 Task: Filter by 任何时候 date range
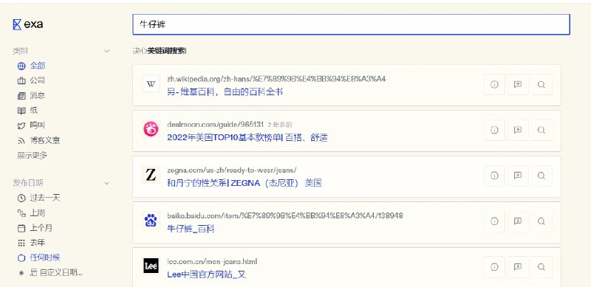(x=39, y=257)
